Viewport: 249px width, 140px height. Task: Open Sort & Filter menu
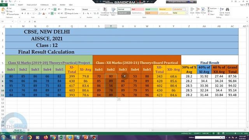pyautogui.click(x=222, y=11)
